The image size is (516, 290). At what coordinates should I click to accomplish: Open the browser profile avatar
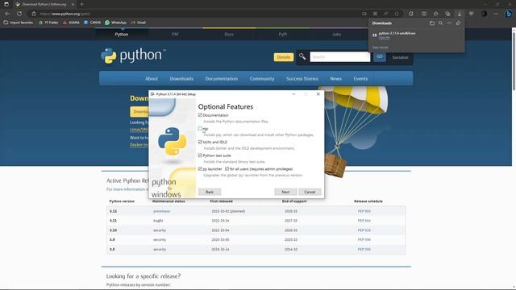click(x=484, y=14)
